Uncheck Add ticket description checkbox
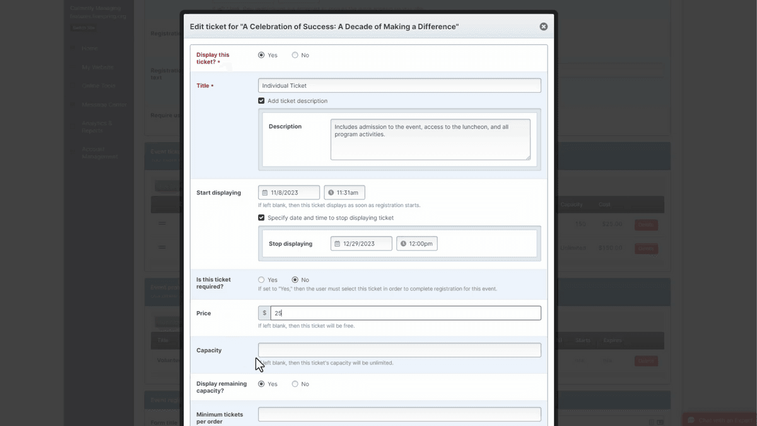The width and height of the screenshot is (757, 426). (261, 101)
